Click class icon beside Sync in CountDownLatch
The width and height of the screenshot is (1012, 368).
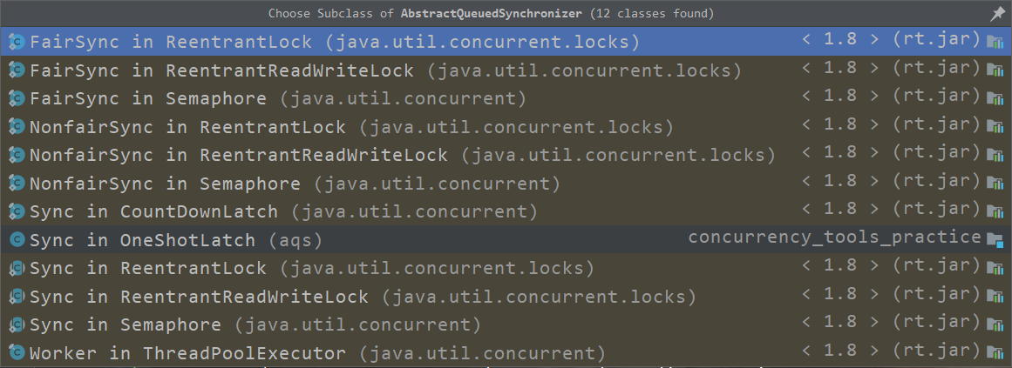(x=16, y=211)
